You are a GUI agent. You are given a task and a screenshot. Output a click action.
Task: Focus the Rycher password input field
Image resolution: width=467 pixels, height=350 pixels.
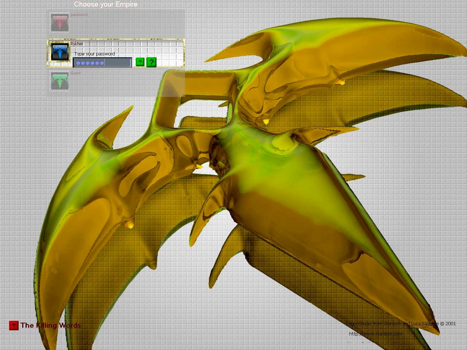[x=102, y=63]
